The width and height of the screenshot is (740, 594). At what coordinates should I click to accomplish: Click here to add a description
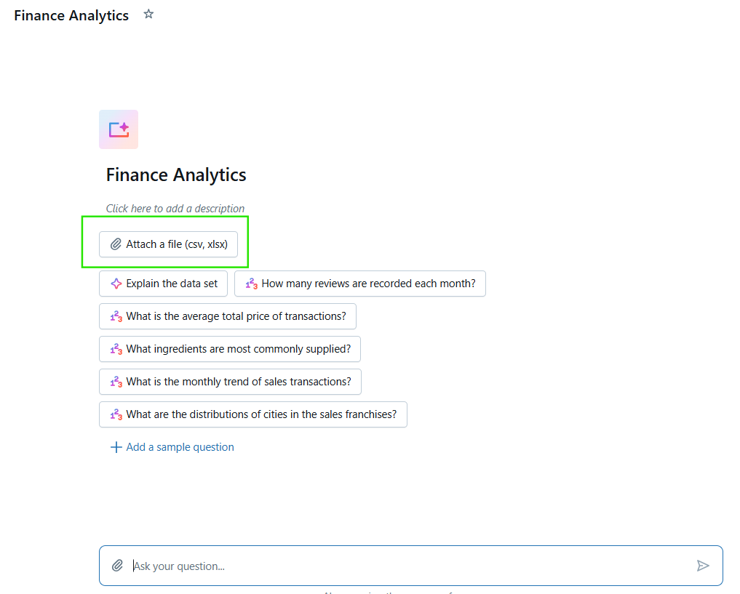(x=175, y=208)
